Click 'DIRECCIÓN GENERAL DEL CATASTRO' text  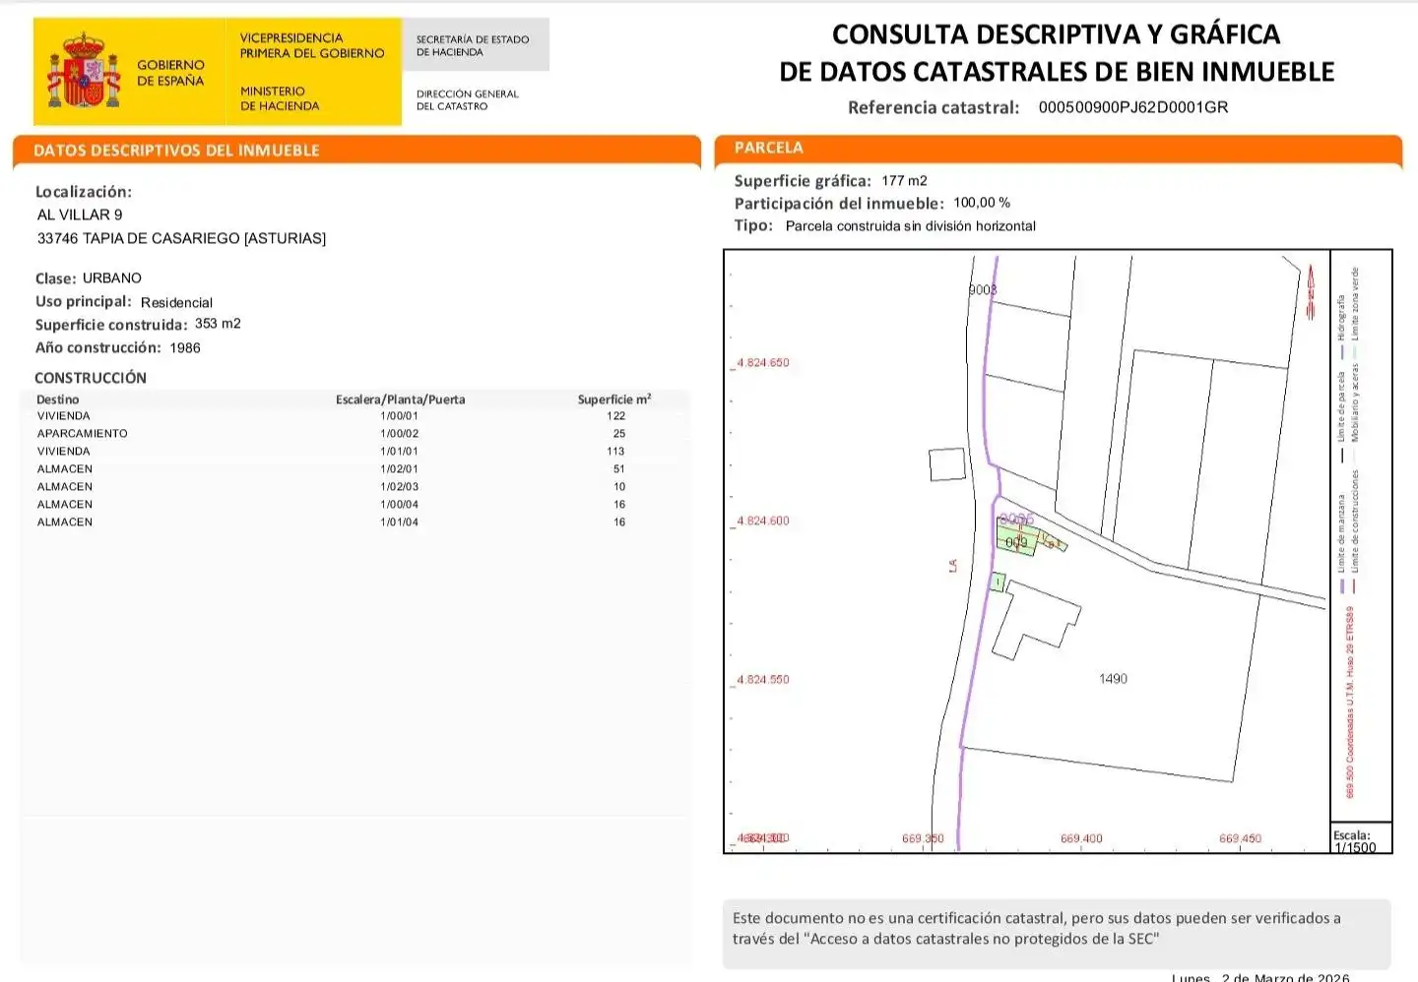click(x=467, y=100)
